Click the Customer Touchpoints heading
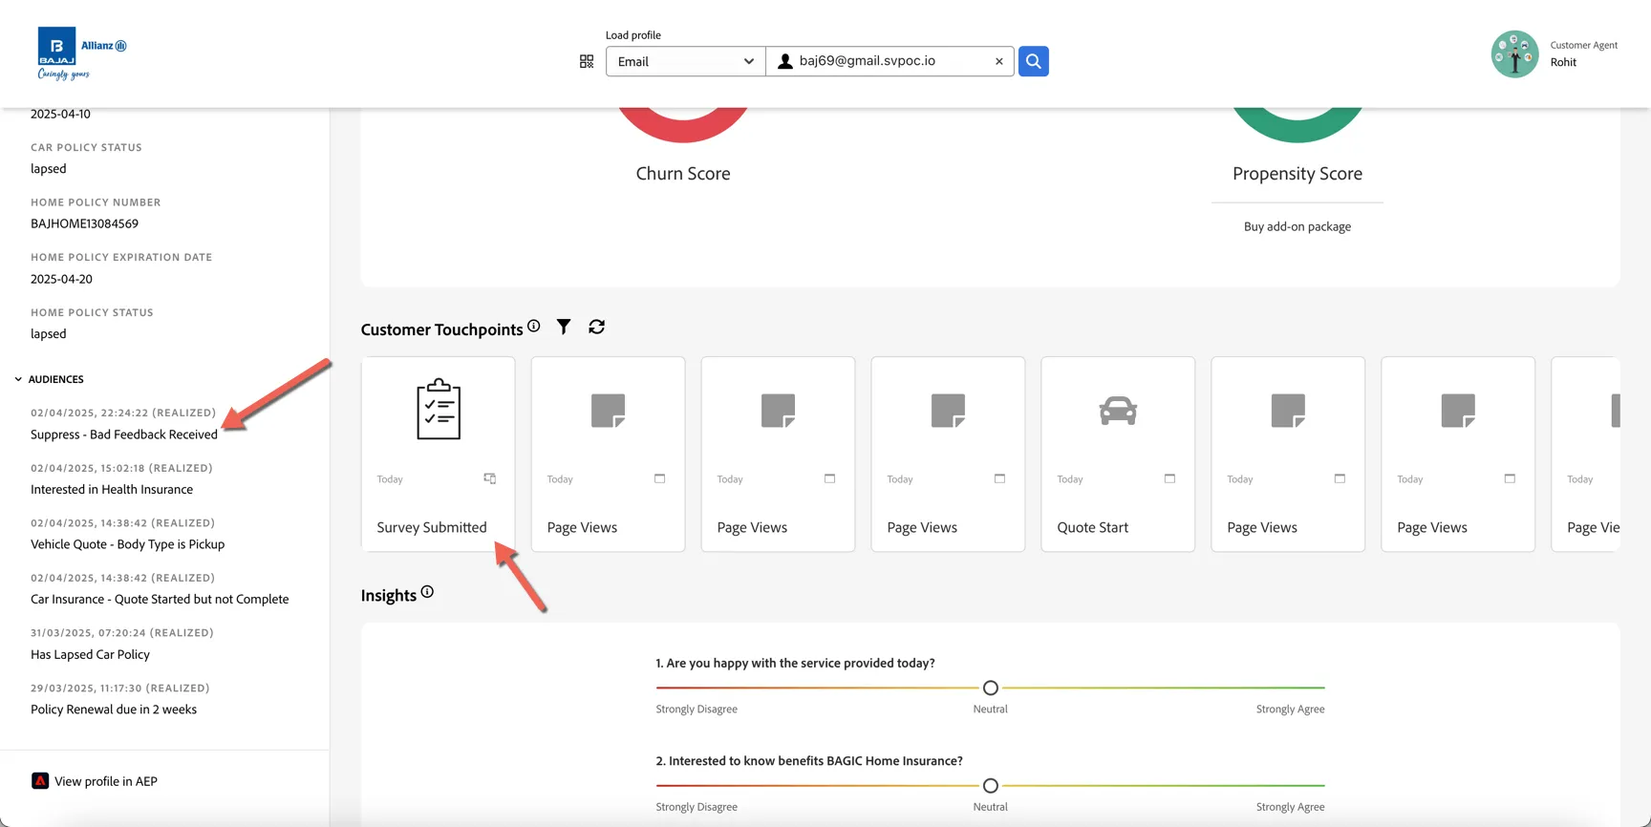Screen dimensions: 1651x827 442,329
